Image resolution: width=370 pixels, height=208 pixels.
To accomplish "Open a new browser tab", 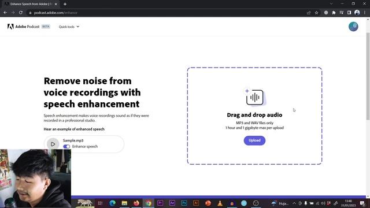I will (x=65, y=4).
